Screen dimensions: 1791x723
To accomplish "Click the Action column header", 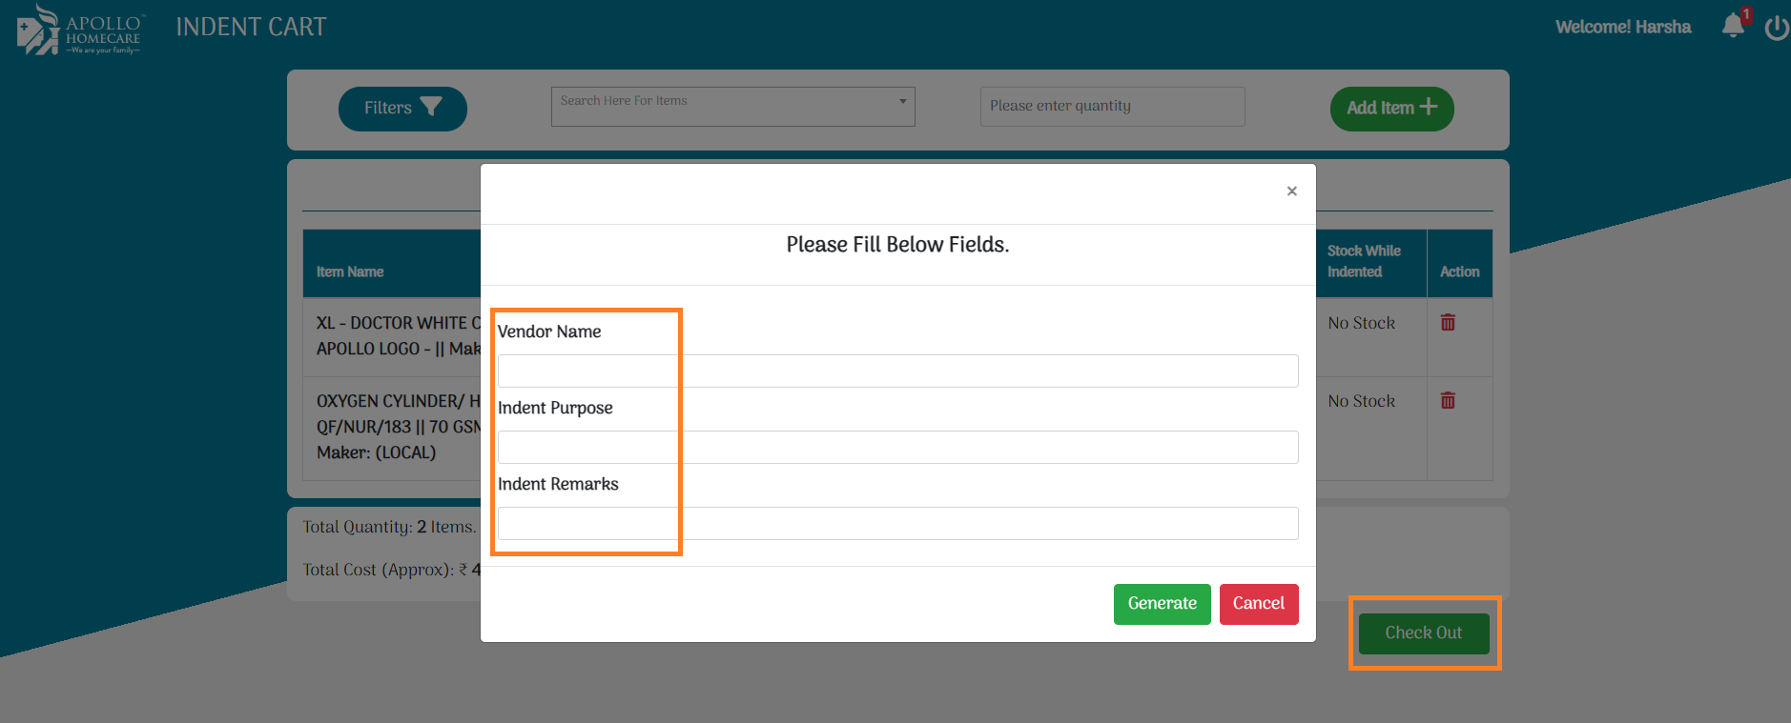I will (1459, 272).
